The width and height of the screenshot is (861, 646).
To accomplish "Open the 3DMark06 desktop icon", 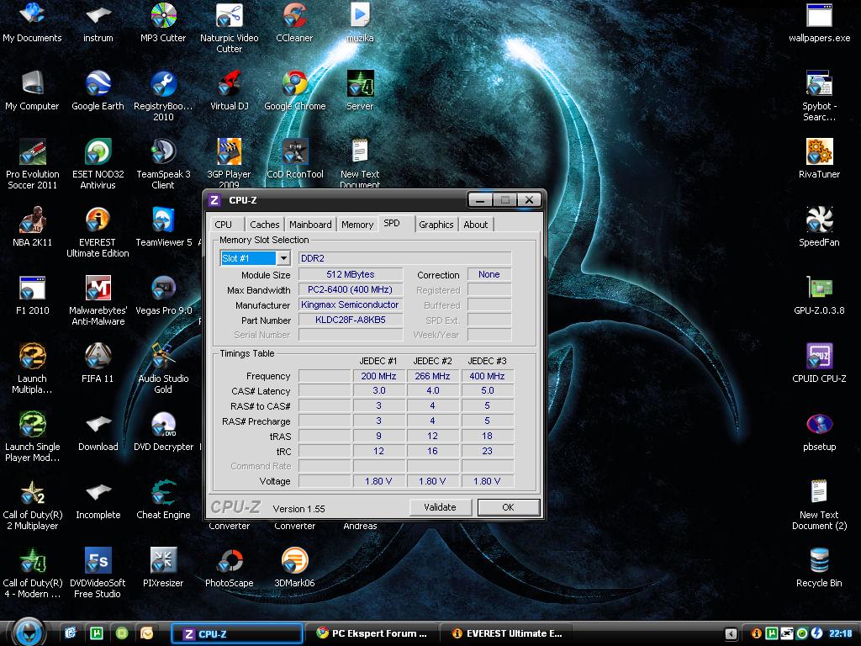I will 294,561.
